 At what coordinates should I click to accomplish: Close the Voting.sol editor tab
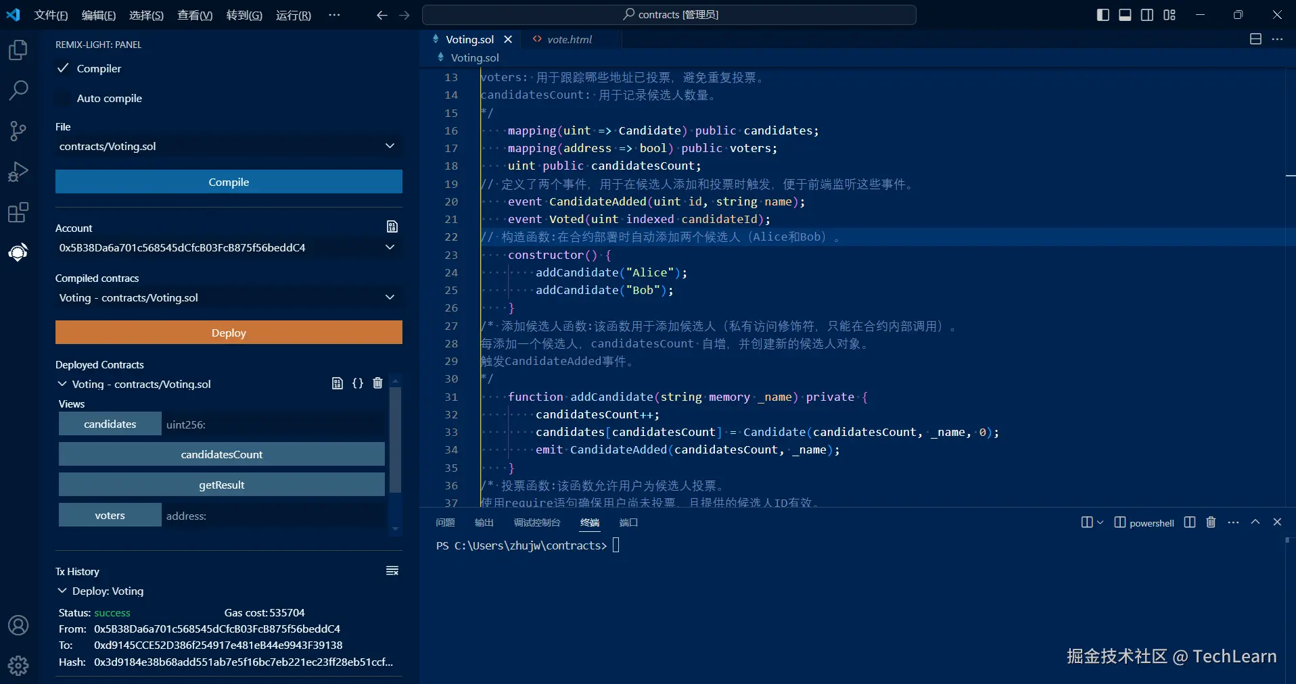(x=508, y=39)
